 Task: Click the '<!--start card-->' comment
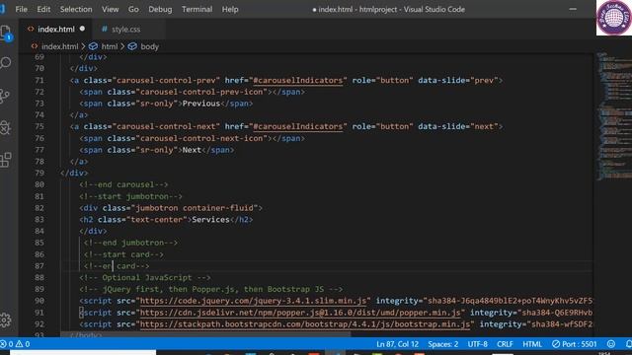point(123,254)
